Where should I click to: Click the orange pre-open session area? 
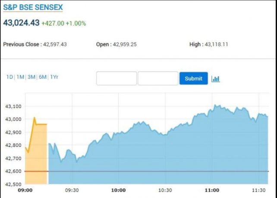click(x=36, y=151)
